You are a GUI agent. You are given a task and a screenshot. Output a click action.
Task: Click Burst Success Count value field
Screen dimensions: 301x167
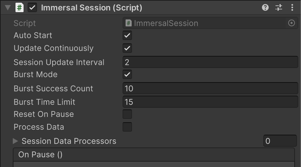coord(210,88)
